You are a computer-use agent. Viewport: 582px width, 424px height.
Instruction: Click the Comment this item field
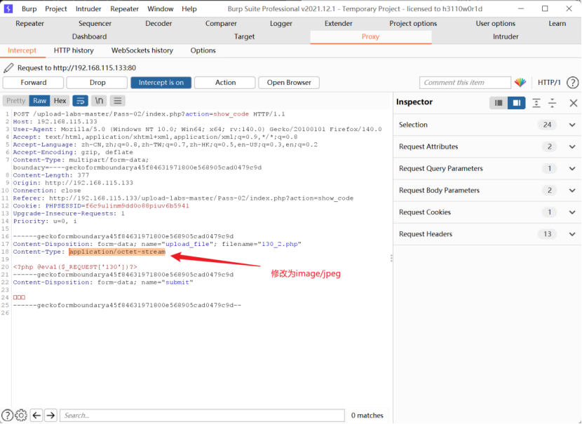(465, 83)
